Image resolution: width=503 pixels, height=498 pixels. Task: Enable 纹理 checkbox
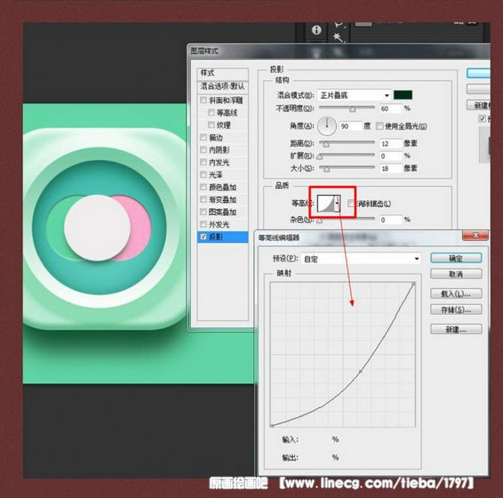[212, 124]
